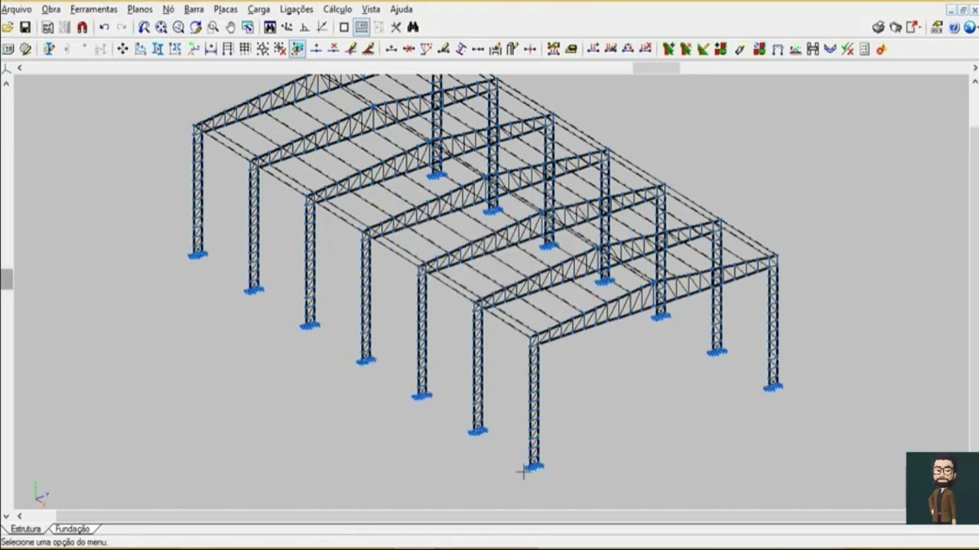Open the Planos menu
This screenshot has height=550, width=979.
coord(140,9)
